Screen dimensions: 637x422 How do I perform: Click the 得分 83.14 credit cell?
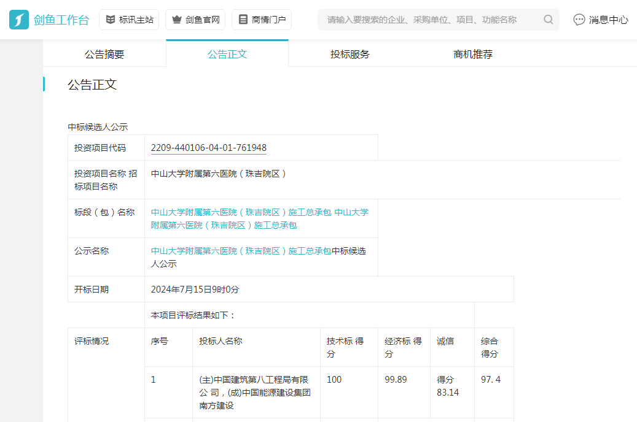[452, 393]
